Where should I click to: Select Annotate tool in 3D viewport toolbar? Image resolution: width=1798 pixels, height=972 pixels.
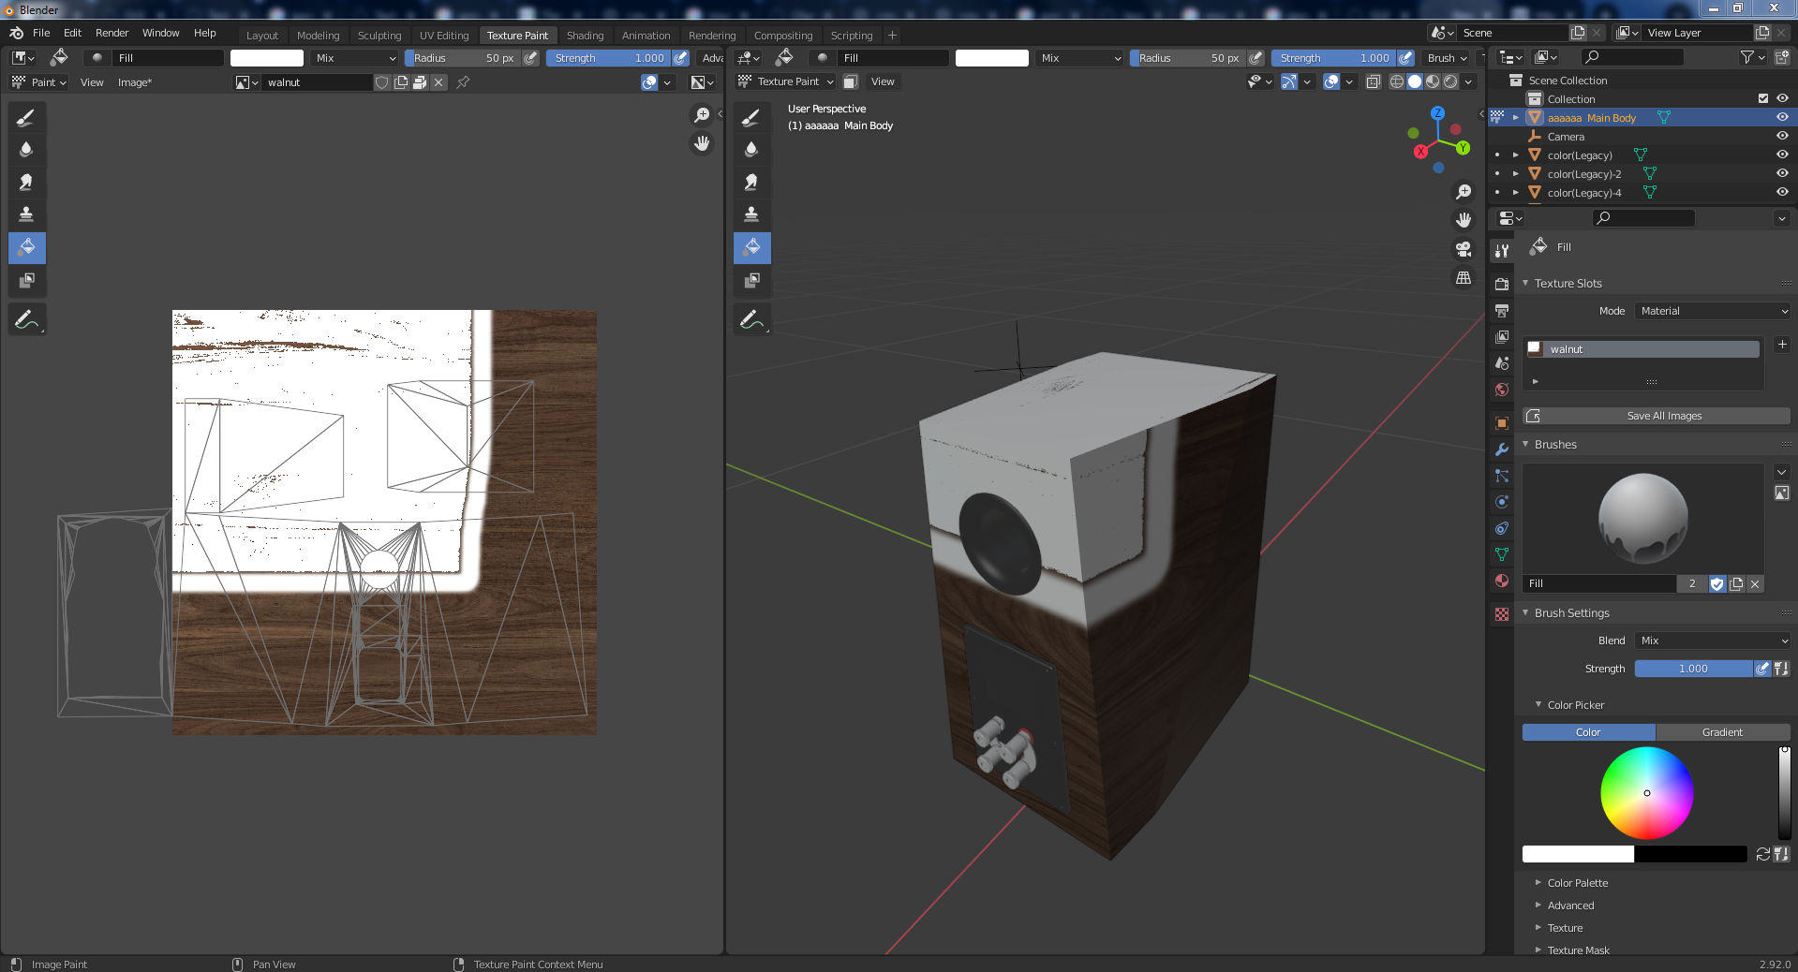click(x=751, y=319)
